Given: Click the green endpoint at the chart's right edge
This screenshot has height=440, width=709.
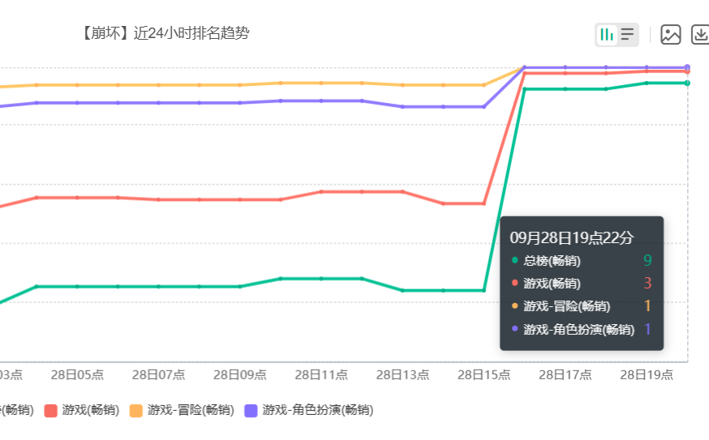Looking at the screenshot, I should click(687, 83).
